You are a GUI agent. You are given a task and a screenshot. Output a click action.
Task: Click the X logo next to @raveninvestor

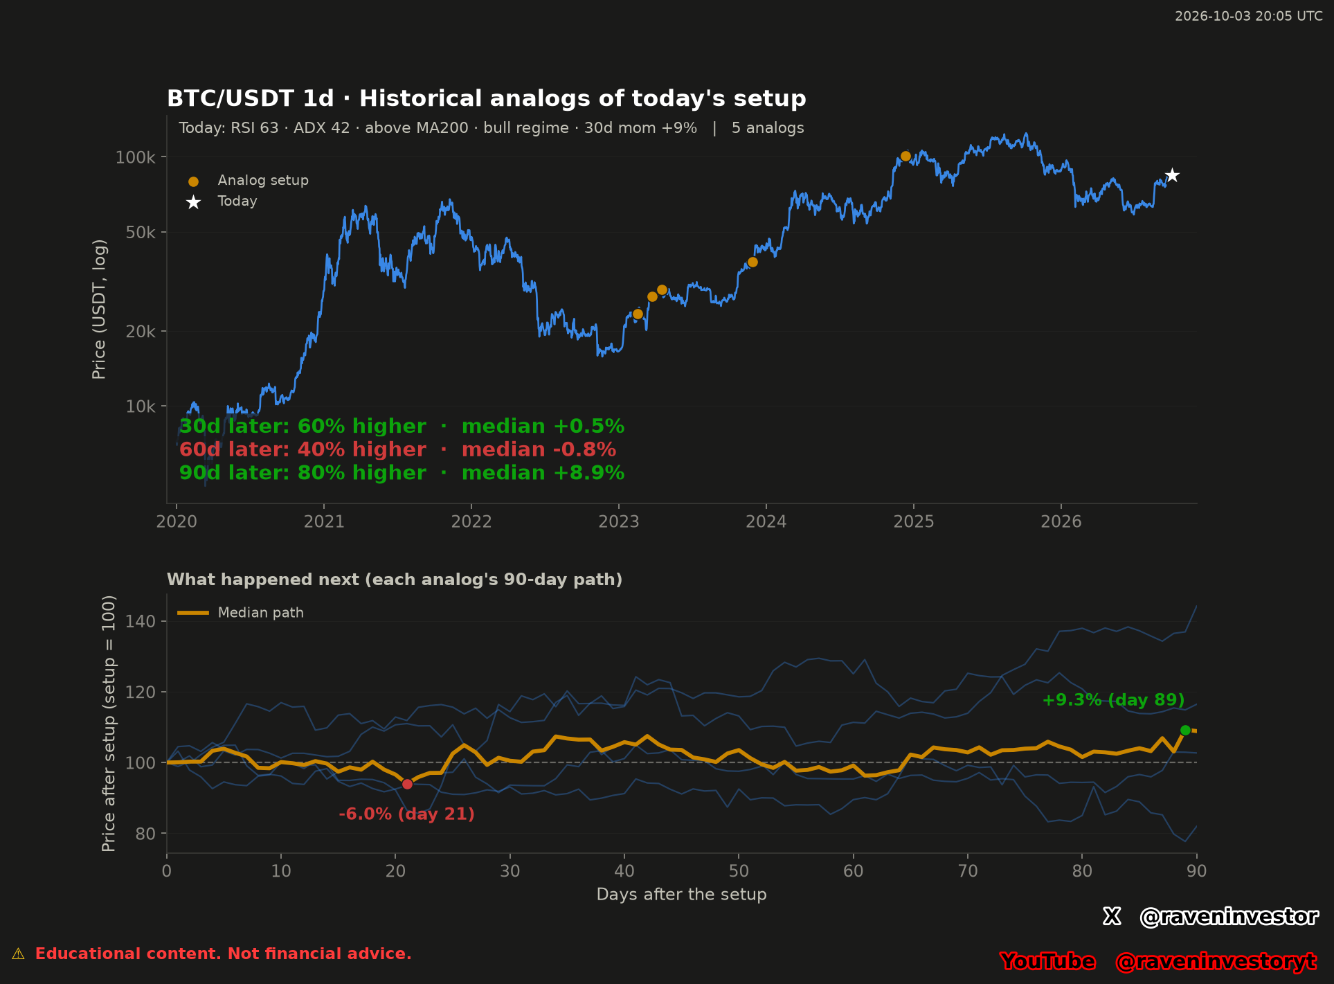tap(1112, 917)
